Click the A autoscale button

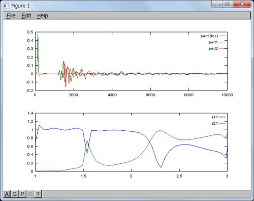7,194
